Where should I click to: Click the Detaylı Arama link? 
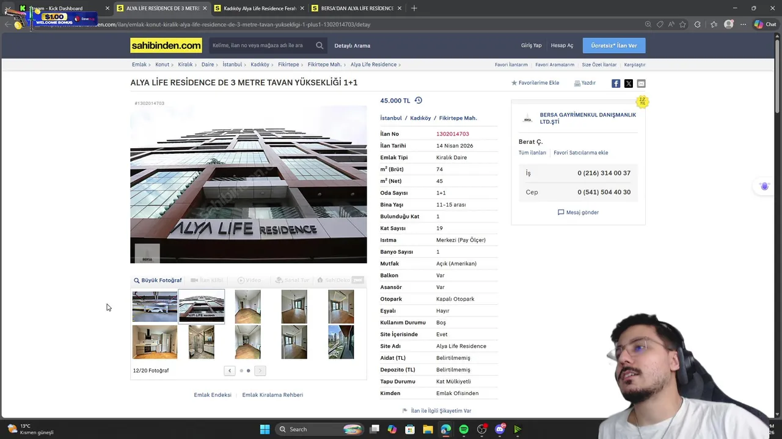352,46
